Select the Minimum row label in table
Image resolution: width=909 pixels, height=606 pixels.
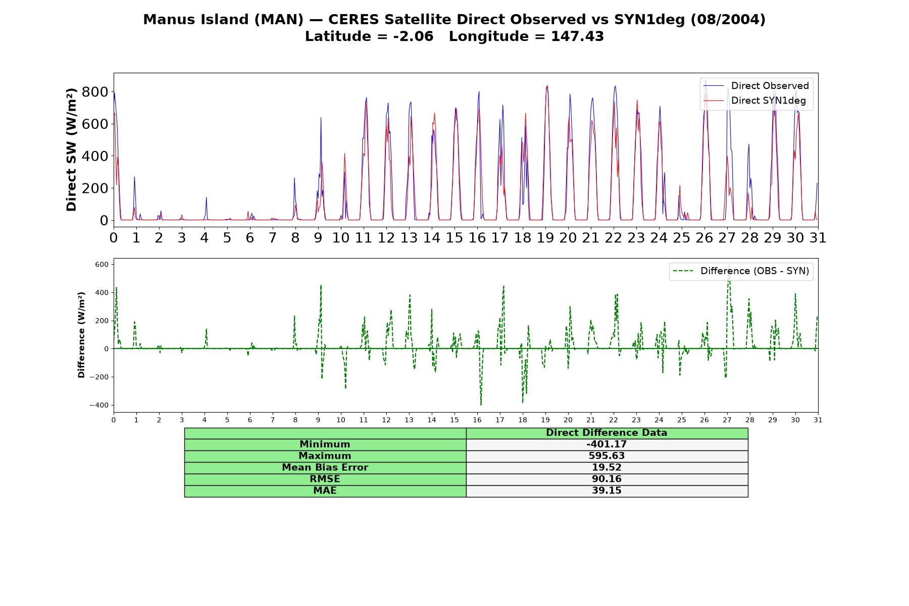click(x=325, y=444)
